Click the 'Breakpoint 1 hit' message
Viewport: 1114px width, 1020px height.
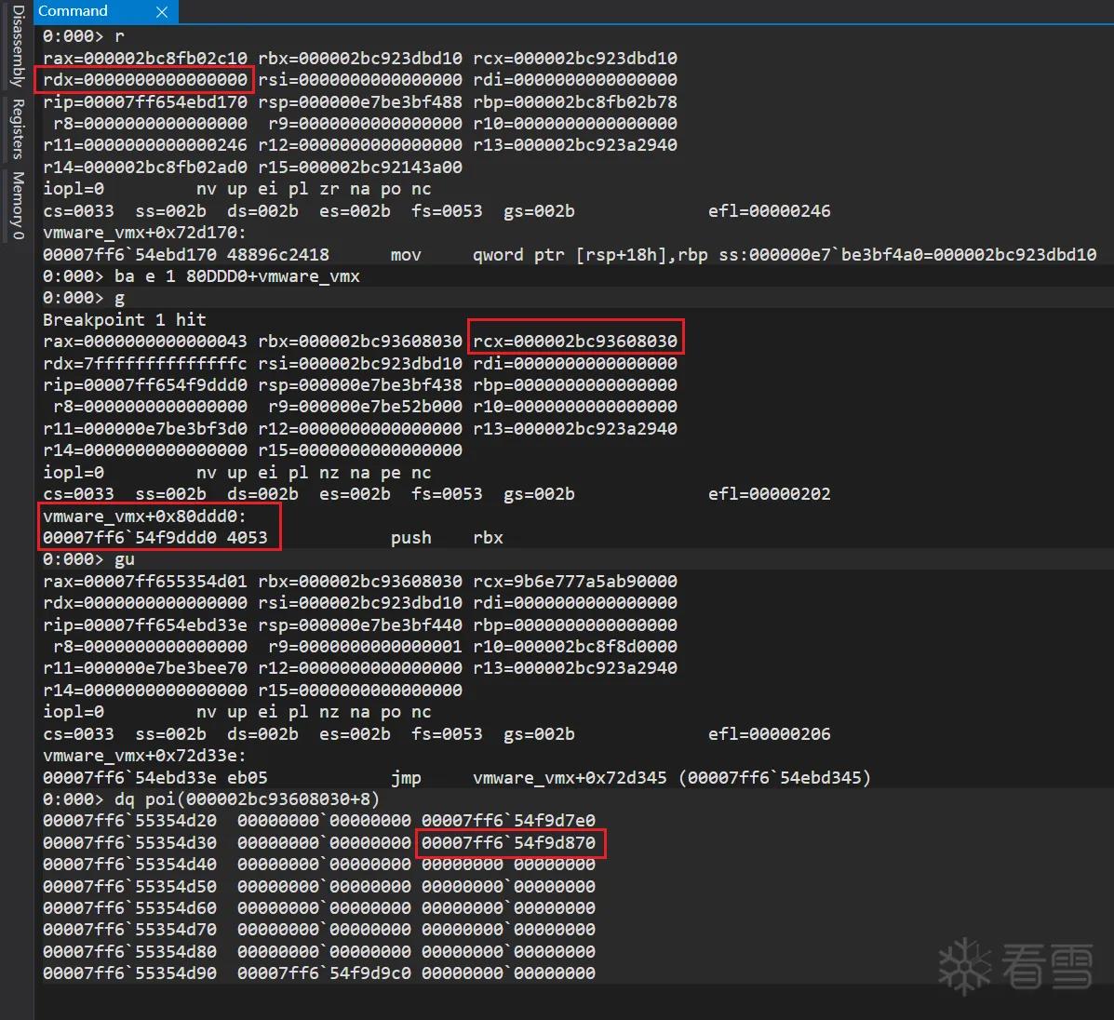coord(125,319)
